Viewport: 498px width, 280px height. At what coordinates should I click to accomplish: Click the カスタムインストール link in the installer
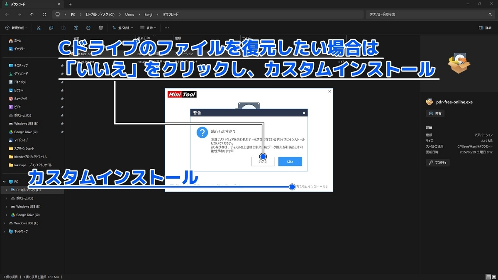pyautogui.click(x=311, y=187)
